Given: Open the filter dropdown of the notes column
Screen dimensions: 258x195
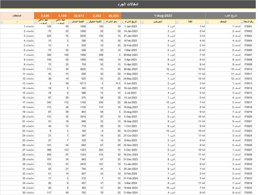Looking at the screenshot, I should tap(2, 22).
